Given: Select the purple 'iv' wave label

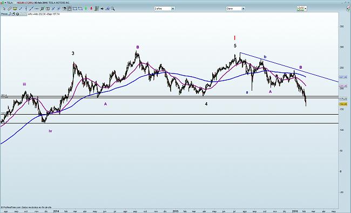Looking at the screenshot, I should point(50,131).
